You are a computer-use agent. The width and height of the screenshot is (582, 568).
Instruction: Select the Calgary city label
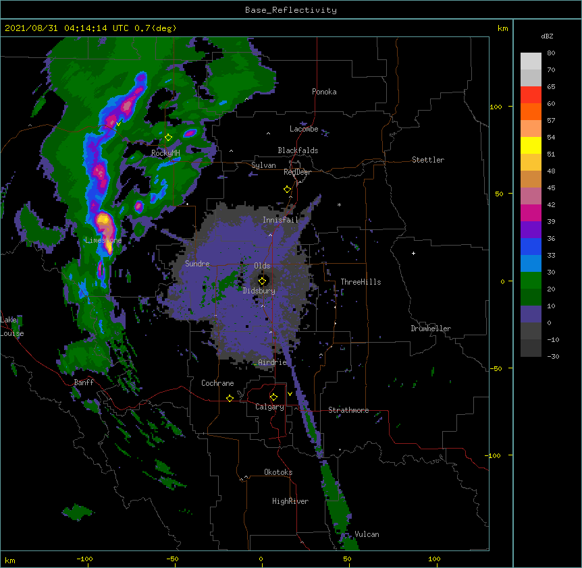[269, 407]
